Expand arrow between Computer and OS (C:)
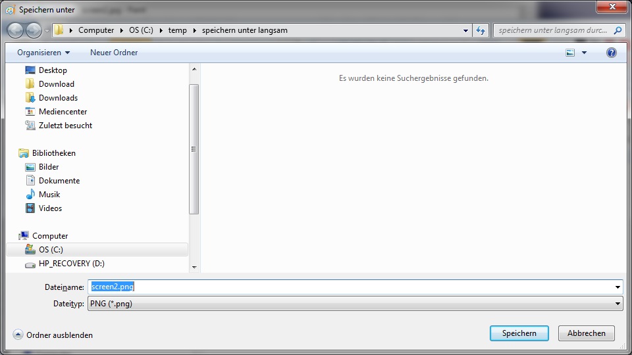 pos(122,30)
